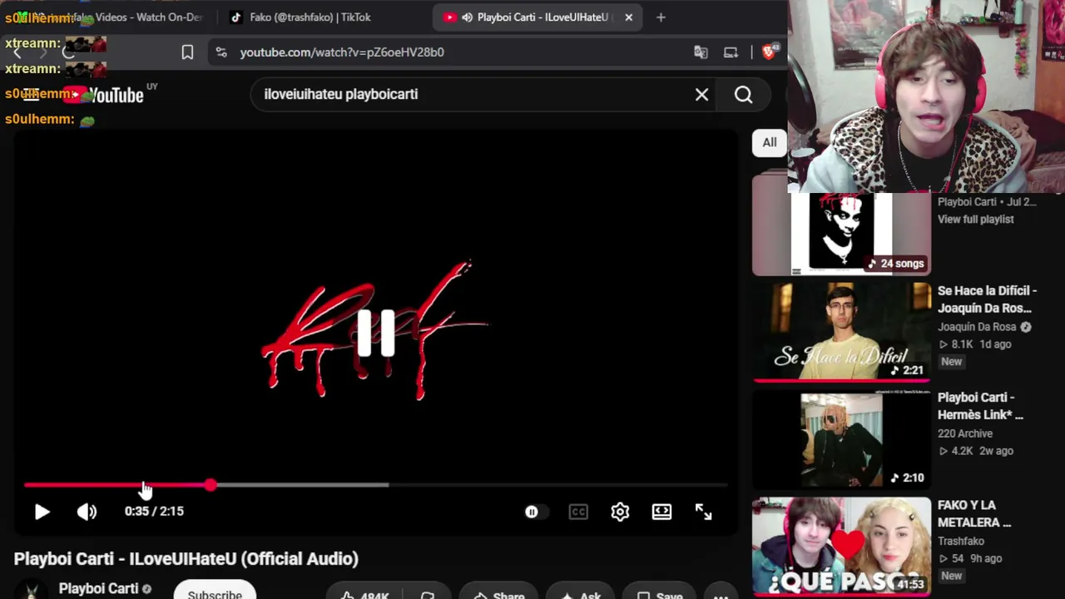Screen dimensions: 1065x599
Task: Click the 0:35 / 2:15 time display
Action: pos(154,512)
